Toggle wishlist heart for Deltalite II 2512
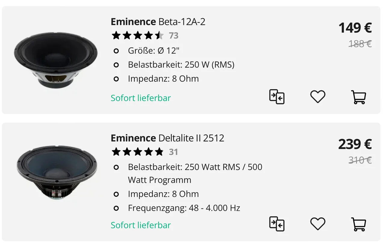The width and height of the screenshot is (385, 243). pyautogui.click(x=318, y=224)
